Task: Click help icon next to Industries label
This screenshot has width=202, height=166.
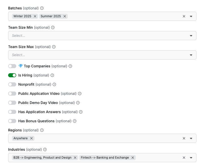Action: (x=45, y=149)
